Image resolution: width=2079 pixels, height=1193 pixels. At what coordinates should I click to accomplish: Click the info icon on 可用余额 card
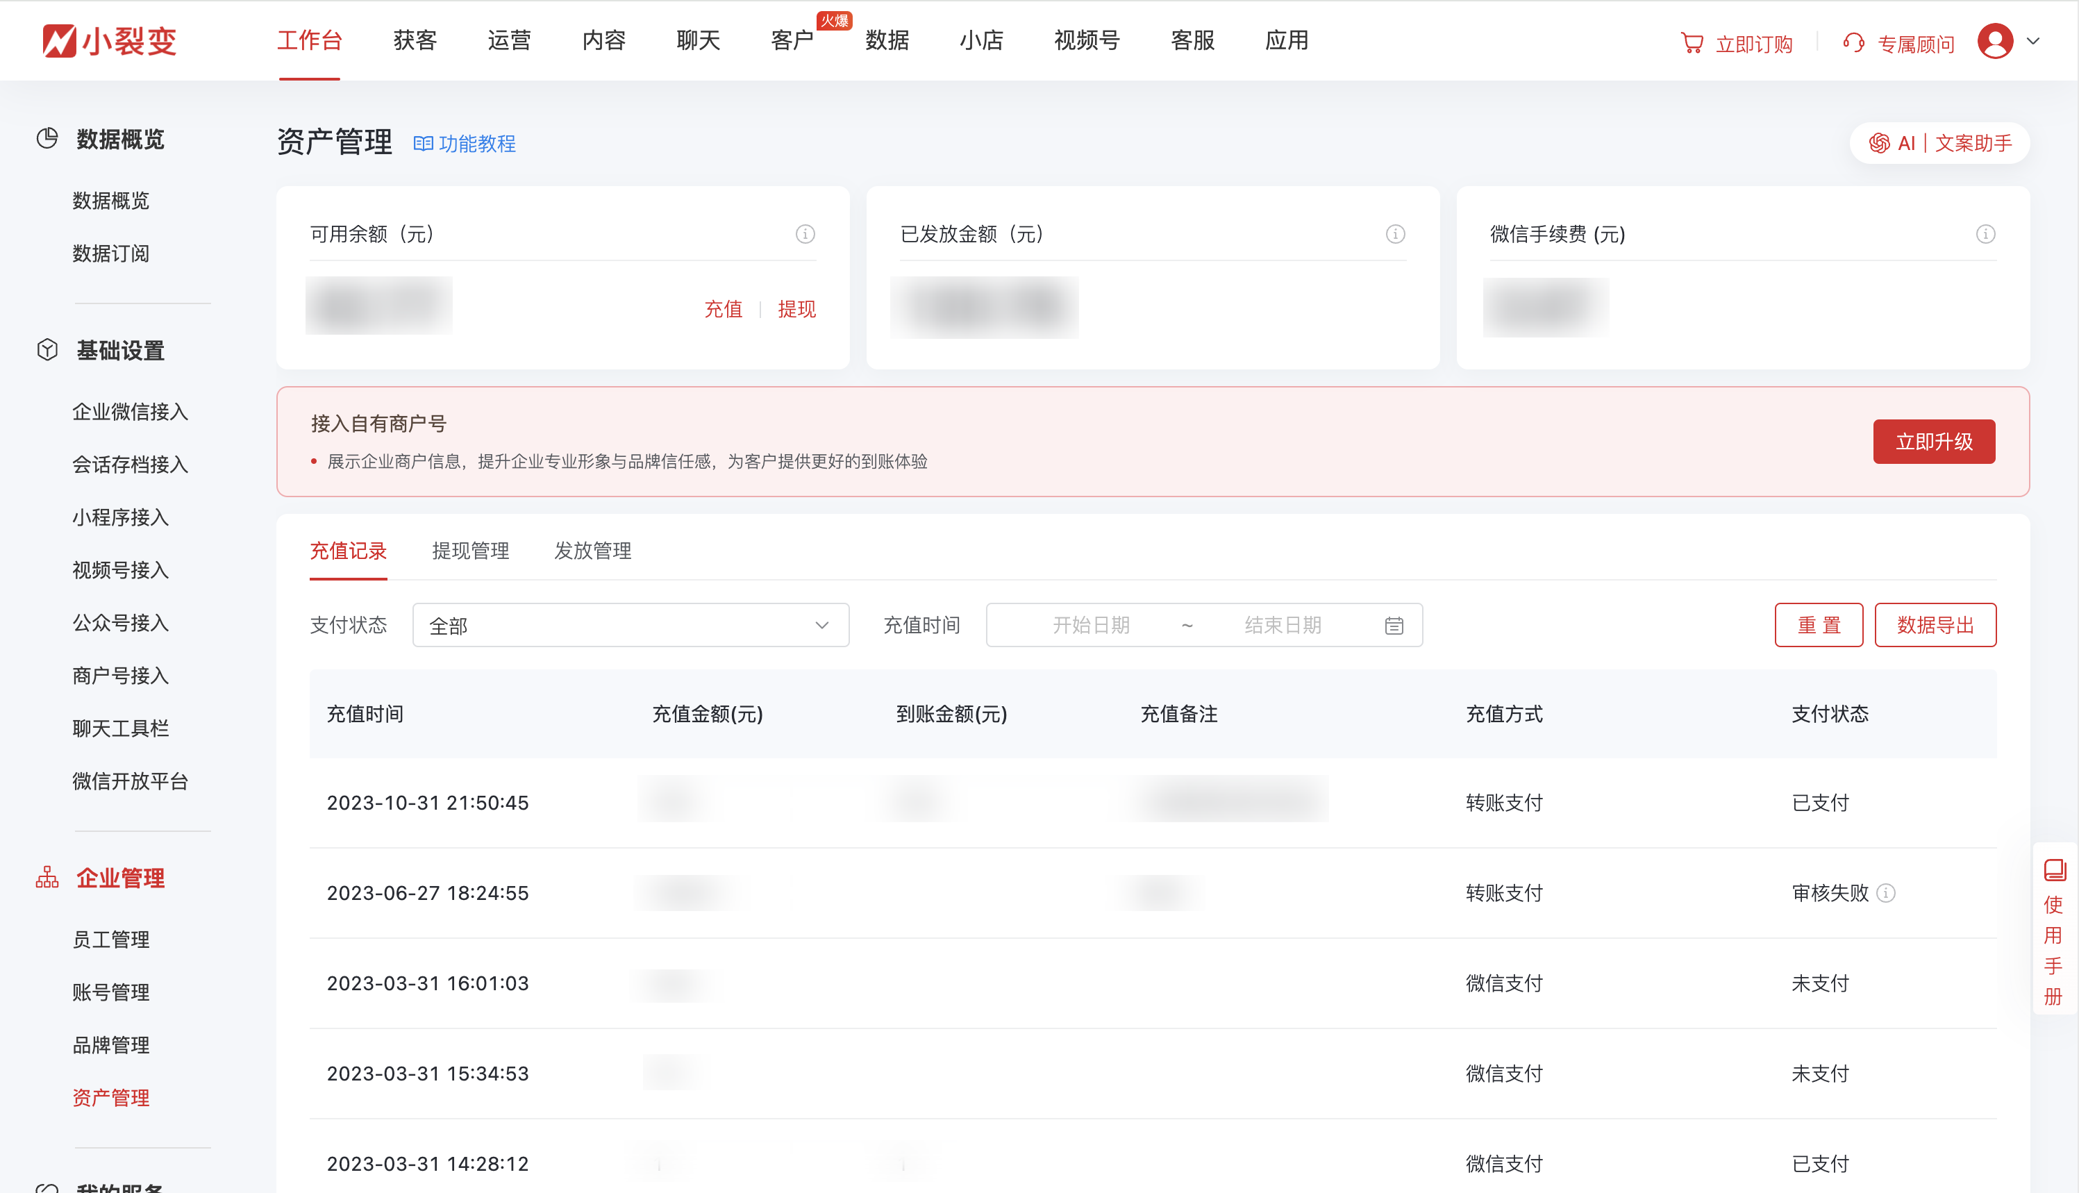(x=805, y=234)
